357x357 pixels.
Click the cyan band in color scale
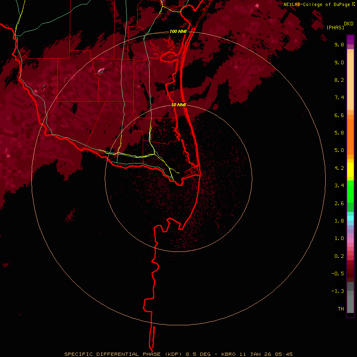[x=350, y=218]
